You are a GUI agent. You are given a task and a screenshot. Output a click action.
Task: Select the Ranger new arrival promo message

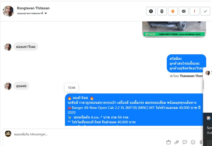[x=134, y=110]
